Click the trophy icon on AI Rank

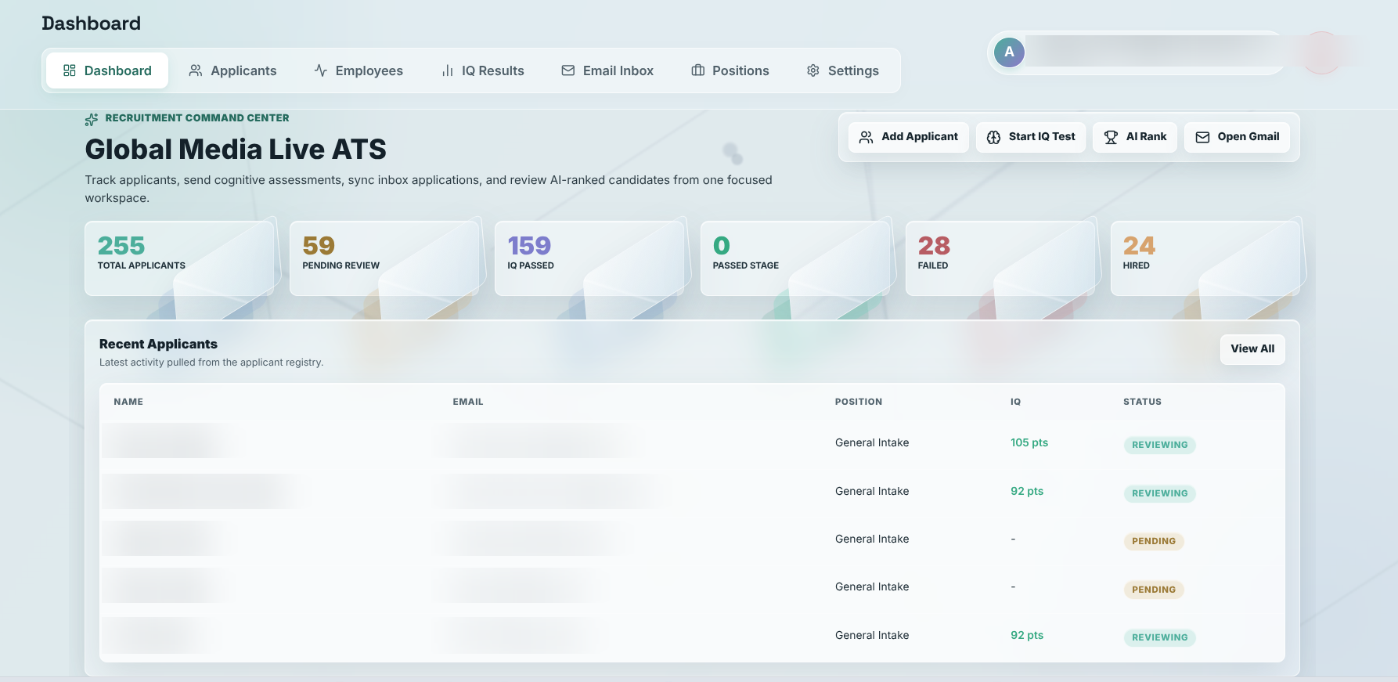point(1111,137)
